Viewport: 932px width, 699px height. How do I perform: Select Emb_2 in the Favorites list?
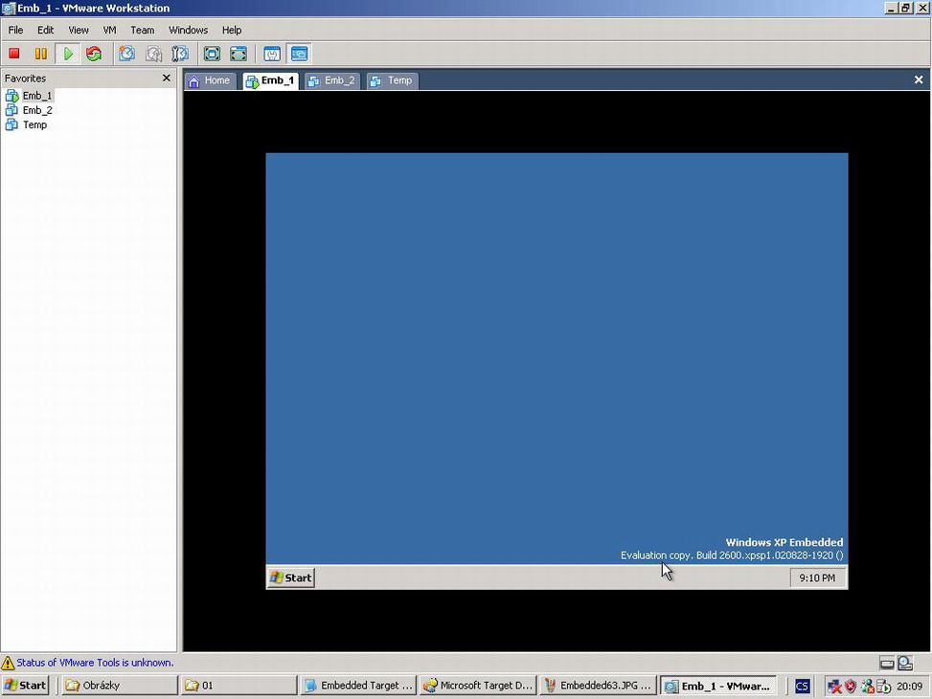point(37,110)
